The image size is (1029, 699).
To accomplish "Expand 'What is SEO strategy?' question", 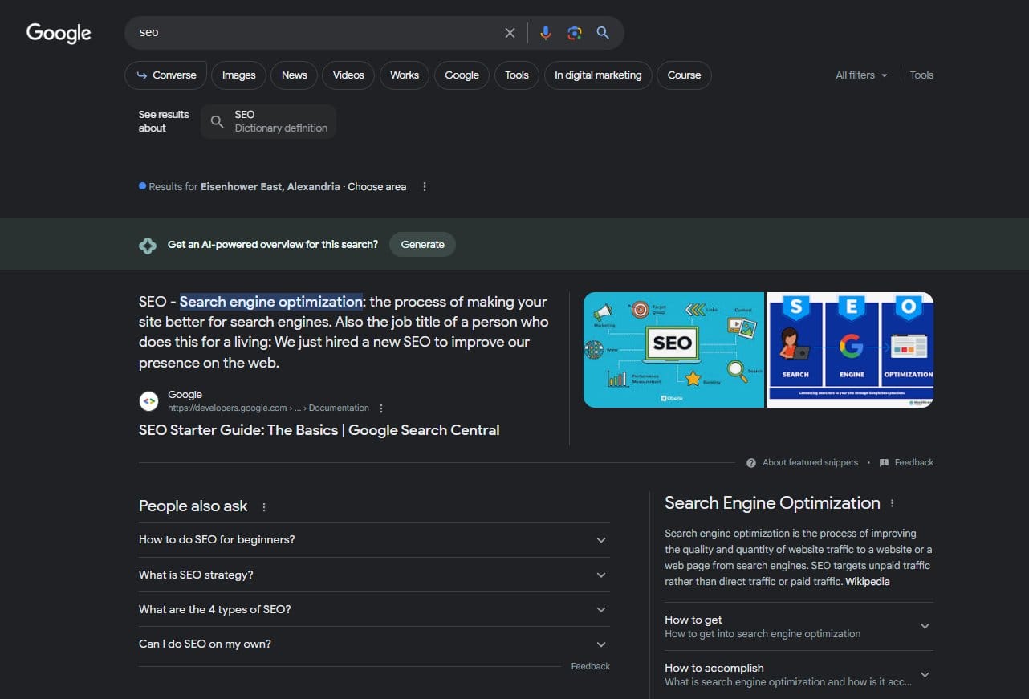I will (x=374, y=575).
